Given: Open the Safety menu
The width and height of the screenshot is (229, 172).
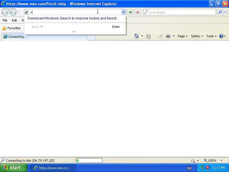Looking at the screenshot, I should [x=197, y=36].
